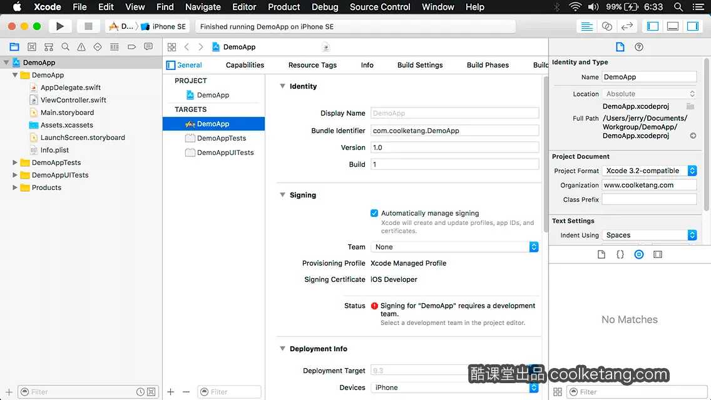Toggle the Utilities pane visibility
The width and height of the screenshot is (711, 400).
(x=692, y=26)
